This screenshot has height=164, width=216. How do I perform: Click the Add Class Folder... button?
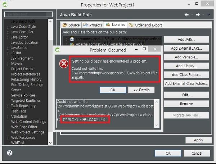(x=186, y=75)
